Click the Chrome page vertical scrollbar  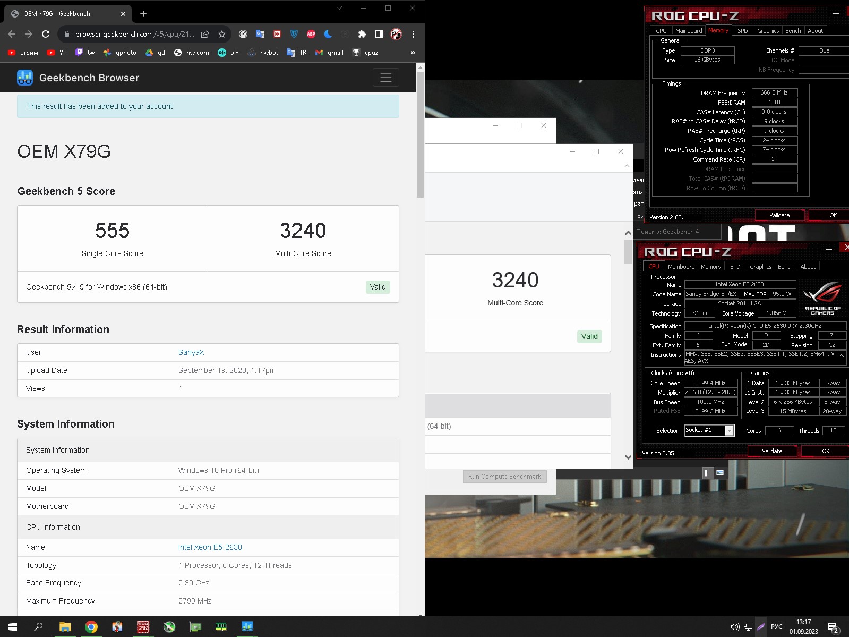click(421, 134)
